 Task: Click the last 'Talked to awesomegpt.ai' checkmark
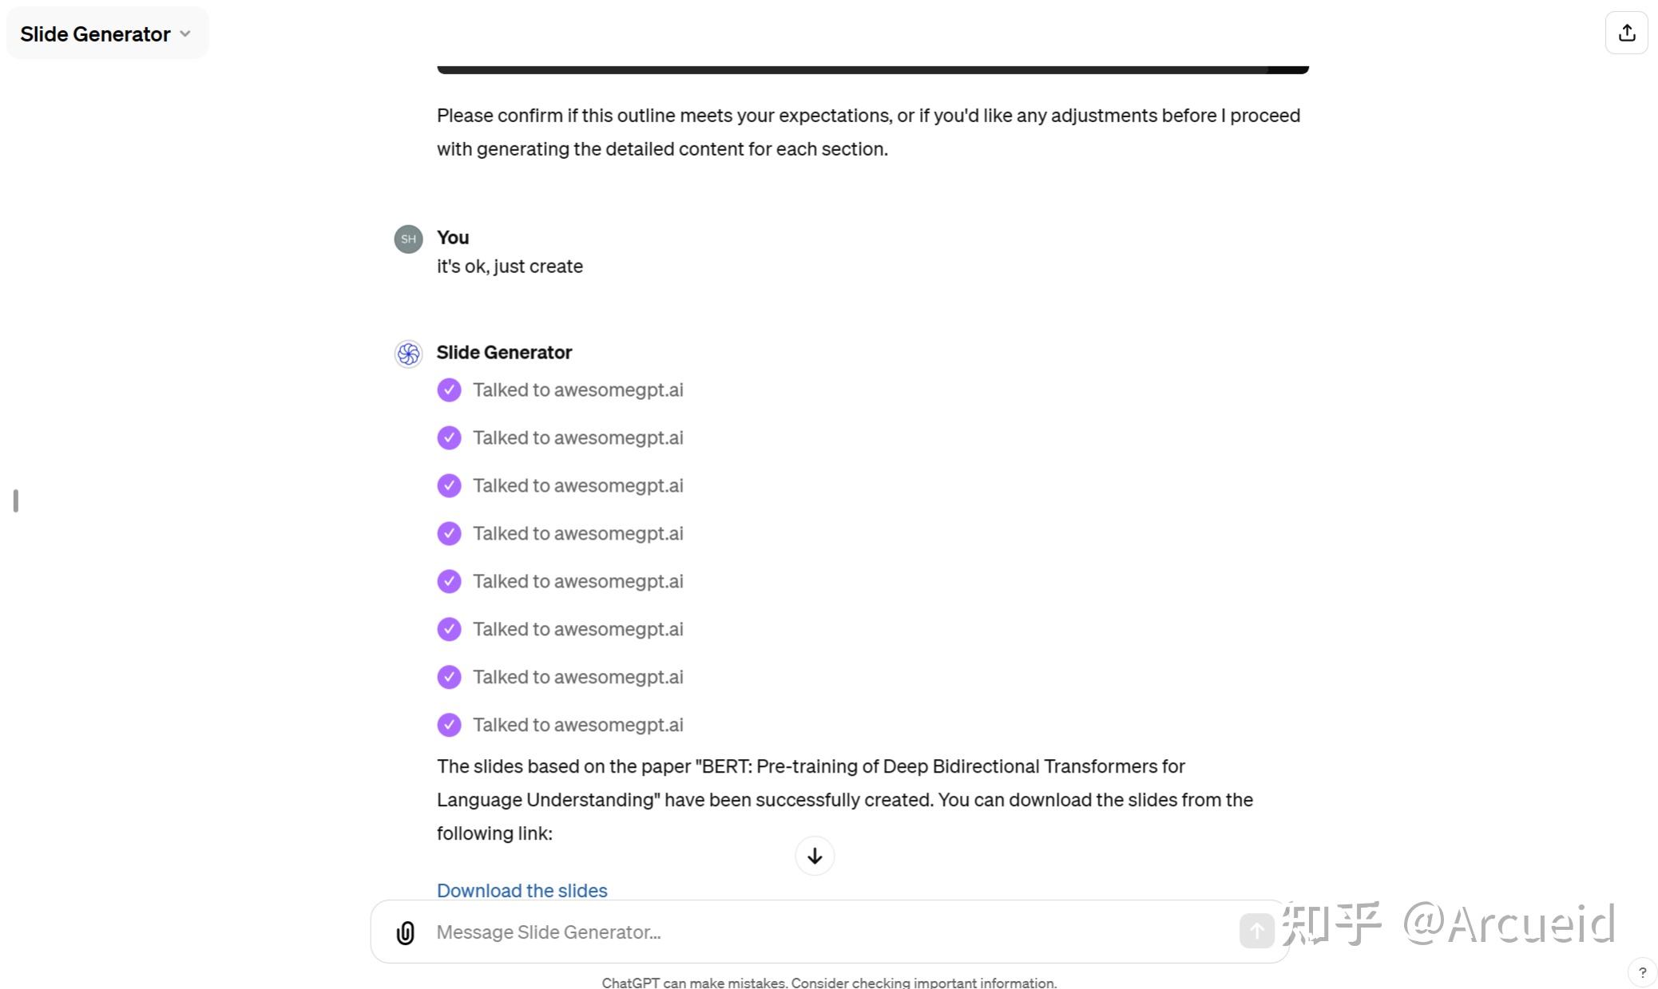tap(449, 724)
